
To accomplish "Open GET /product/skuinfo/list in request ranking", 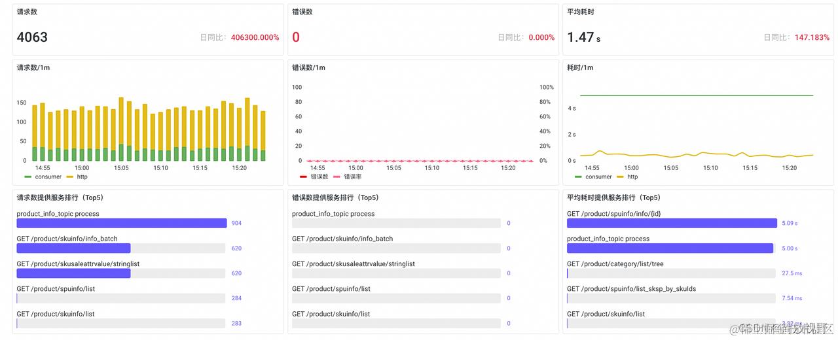I will point(56,314).
